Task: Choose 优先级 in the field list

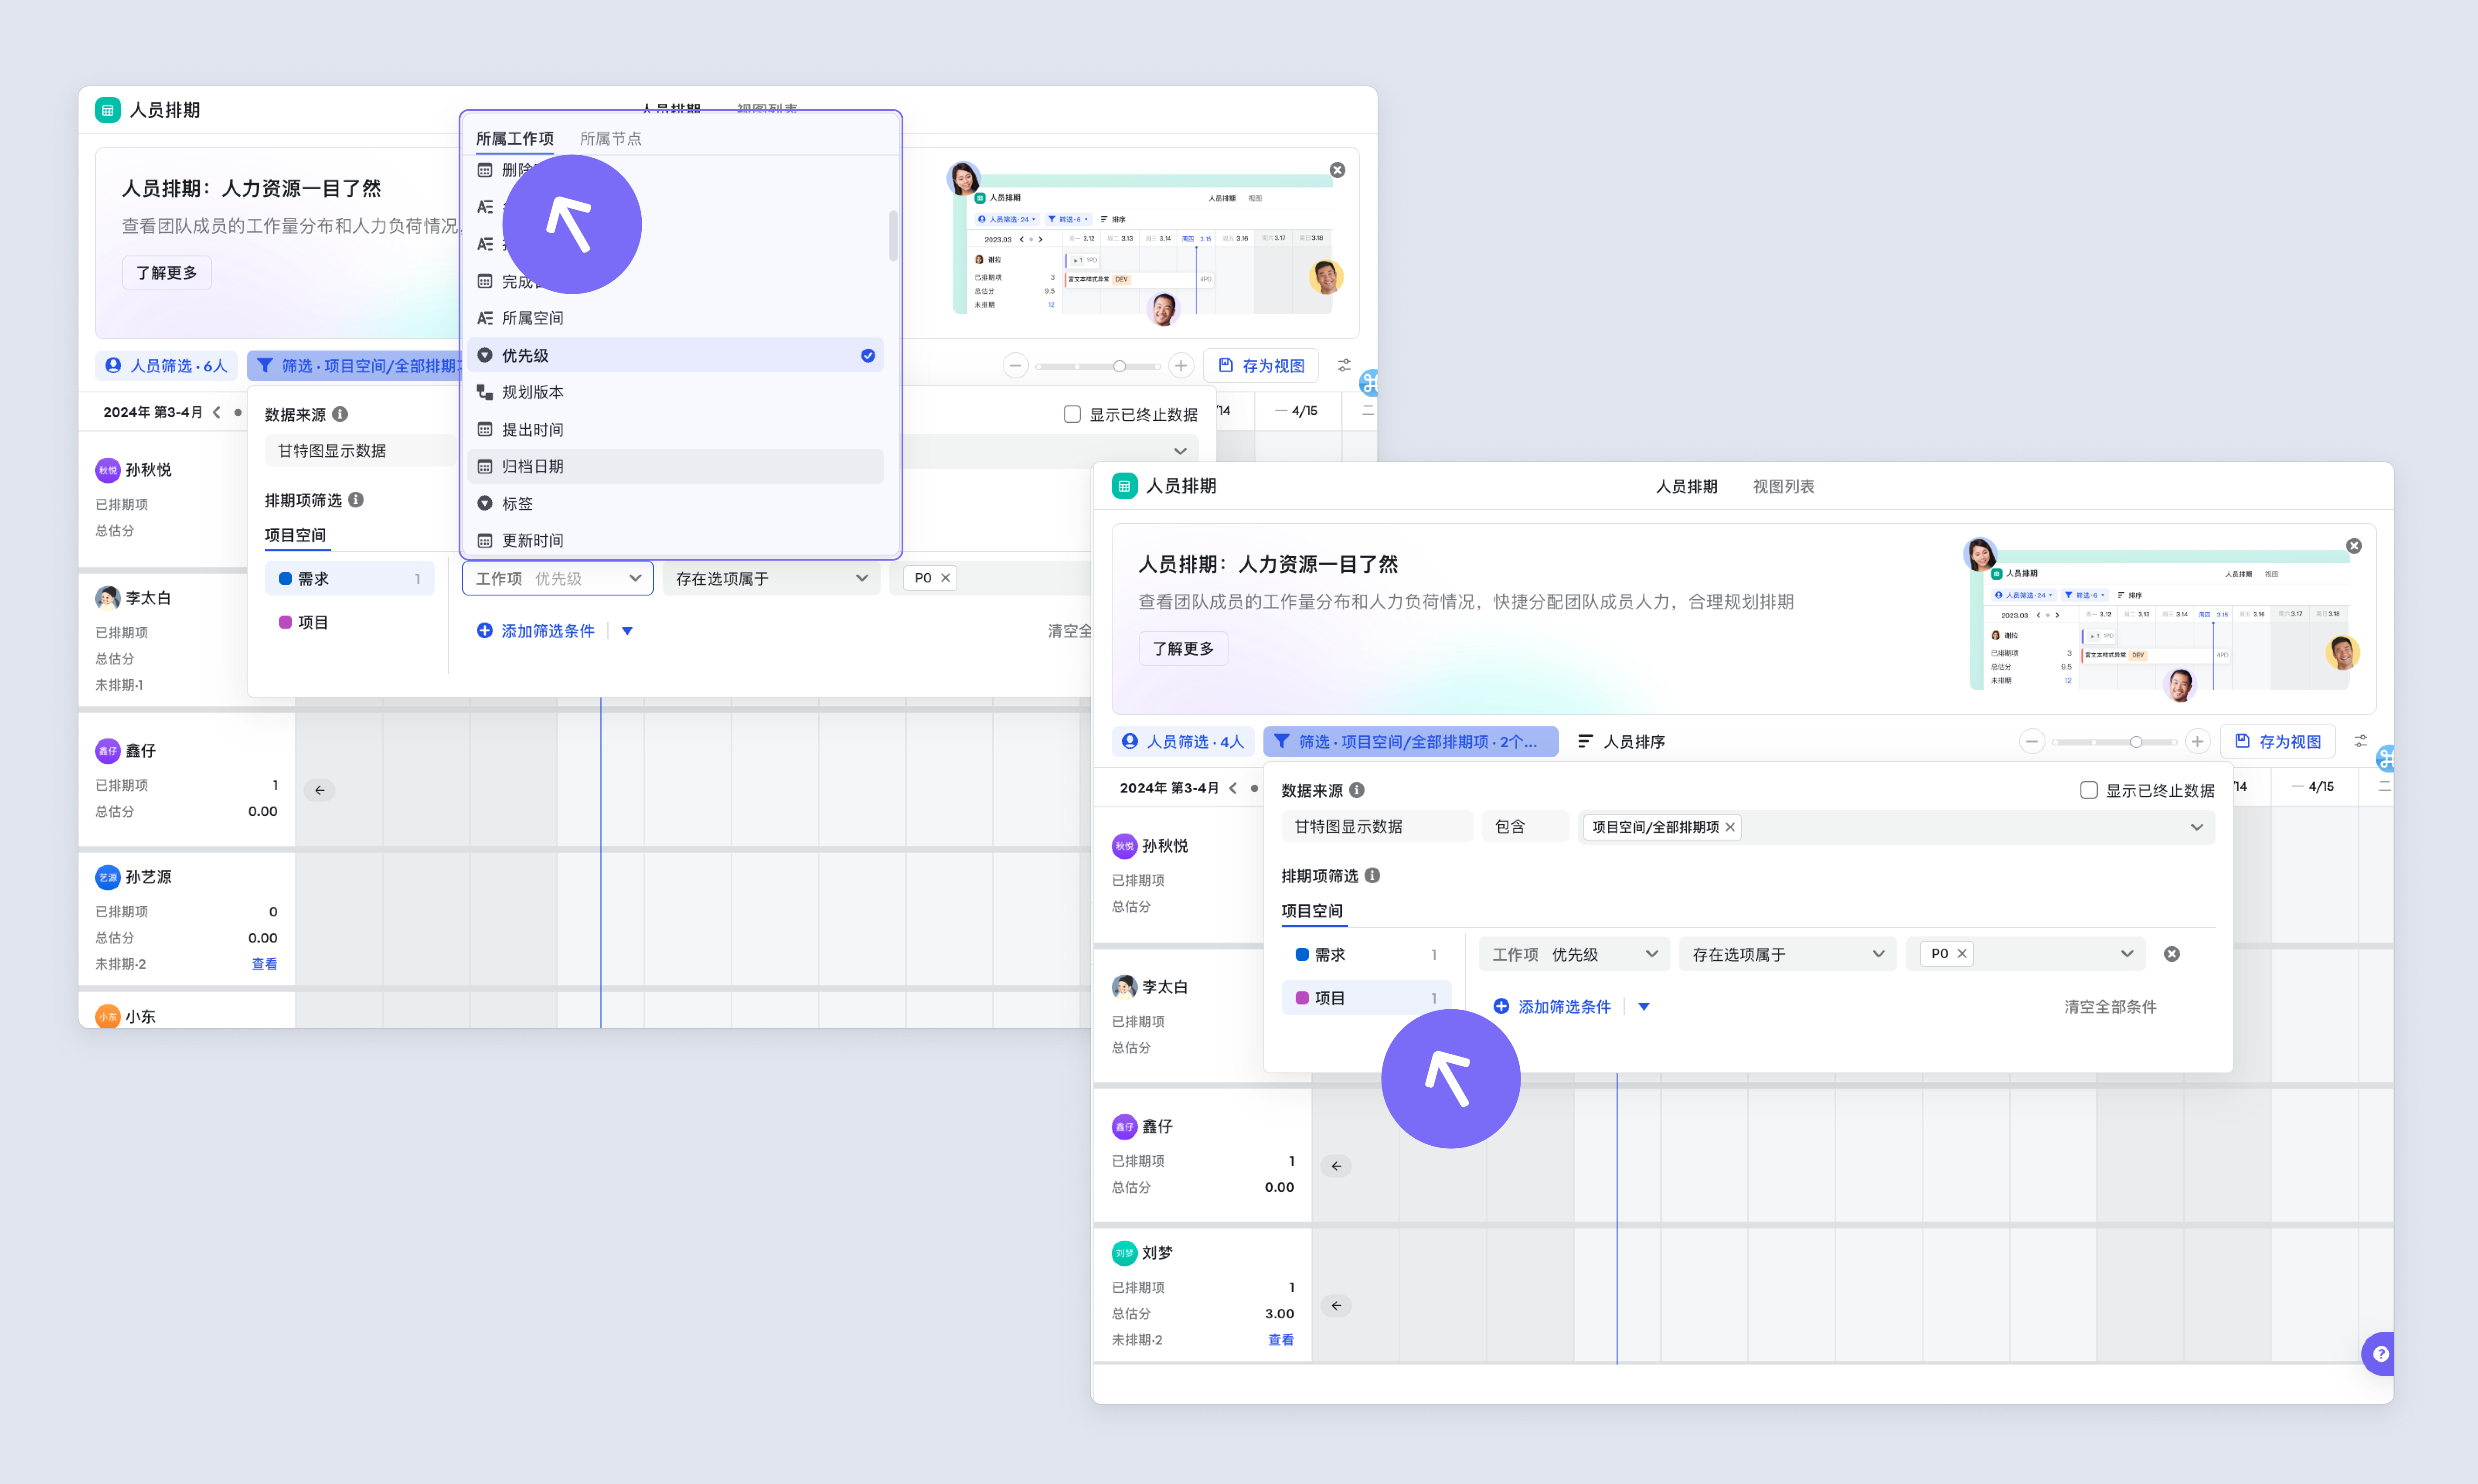Action: pos(676,355)
